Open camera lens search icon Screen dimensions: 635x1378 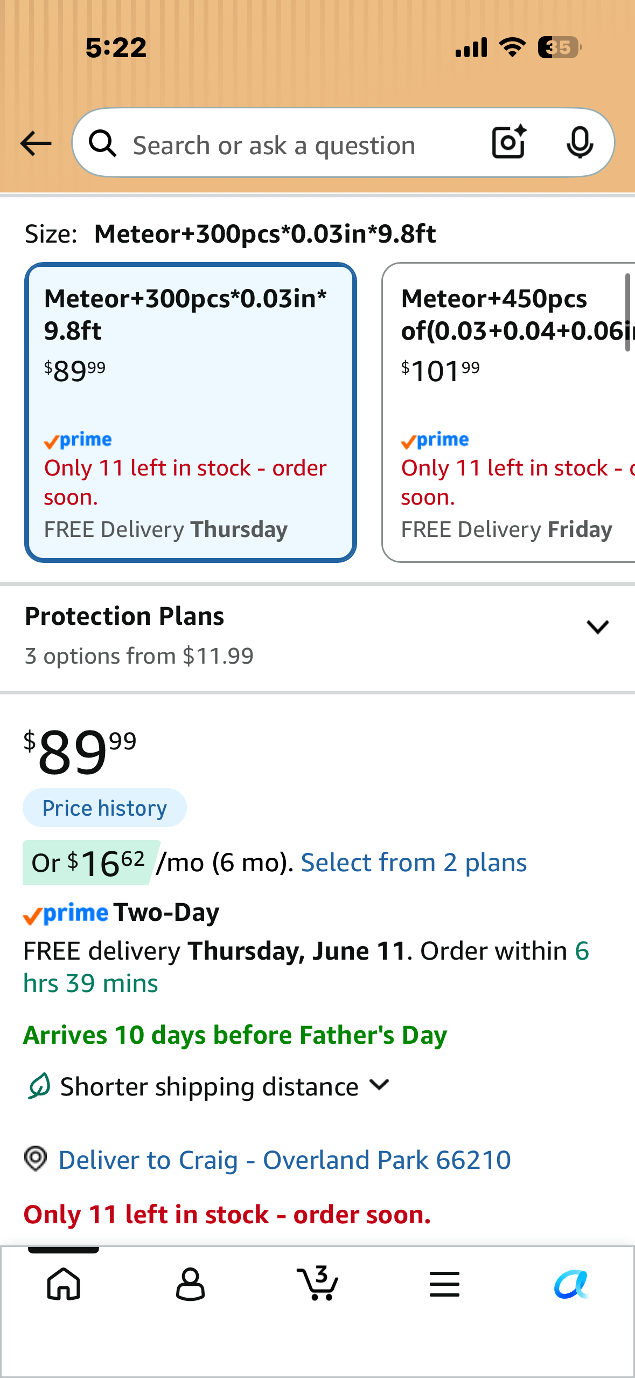509,142
